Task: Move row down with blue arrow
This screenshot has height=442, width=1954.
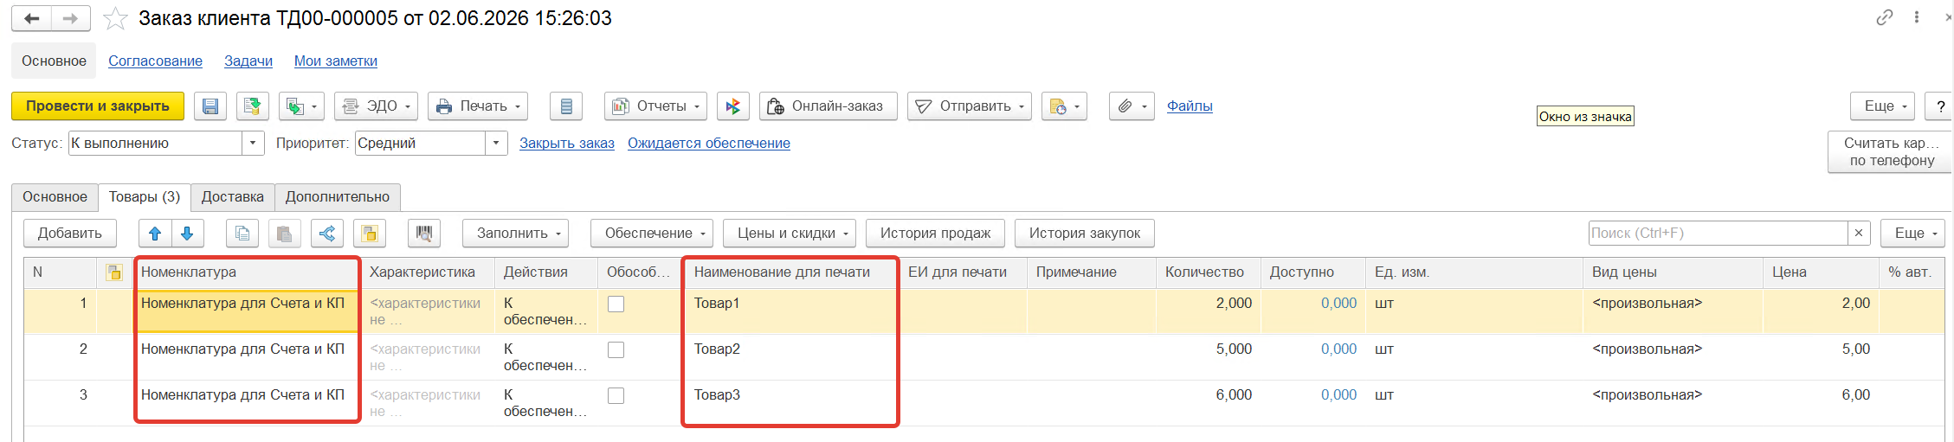Action: point(187,234)
